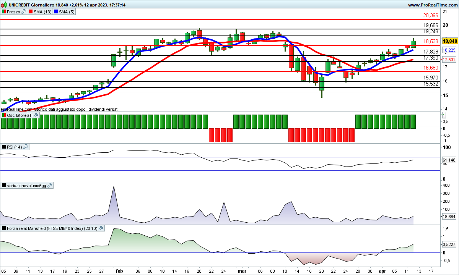The image size is (459, 275).
Task: Click the red SMA value tag 17,531
Action: coord(449,60)
